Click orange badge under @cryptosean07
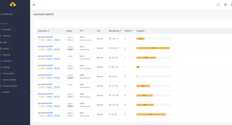The image size is (232, 125). pos(42,87)
